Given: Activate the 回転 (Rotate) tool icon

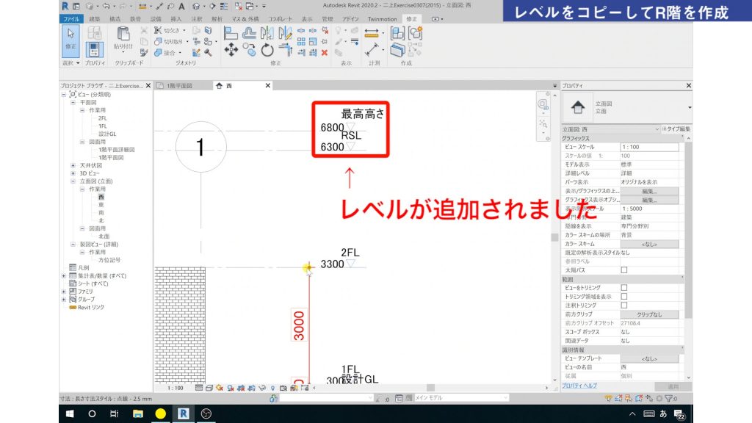Looking at the screenshot, I should (268, 49).
